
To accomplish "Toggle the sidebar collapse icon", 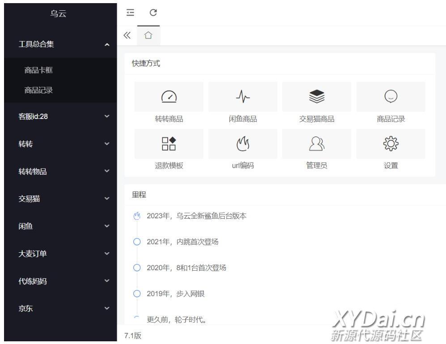I will coord(130,13).
